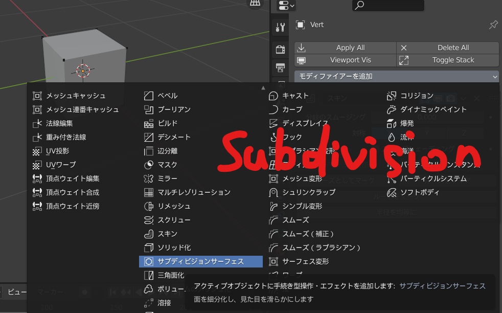
Task: Click the 爆発 explode icon
Action: [x=391, y=123]
